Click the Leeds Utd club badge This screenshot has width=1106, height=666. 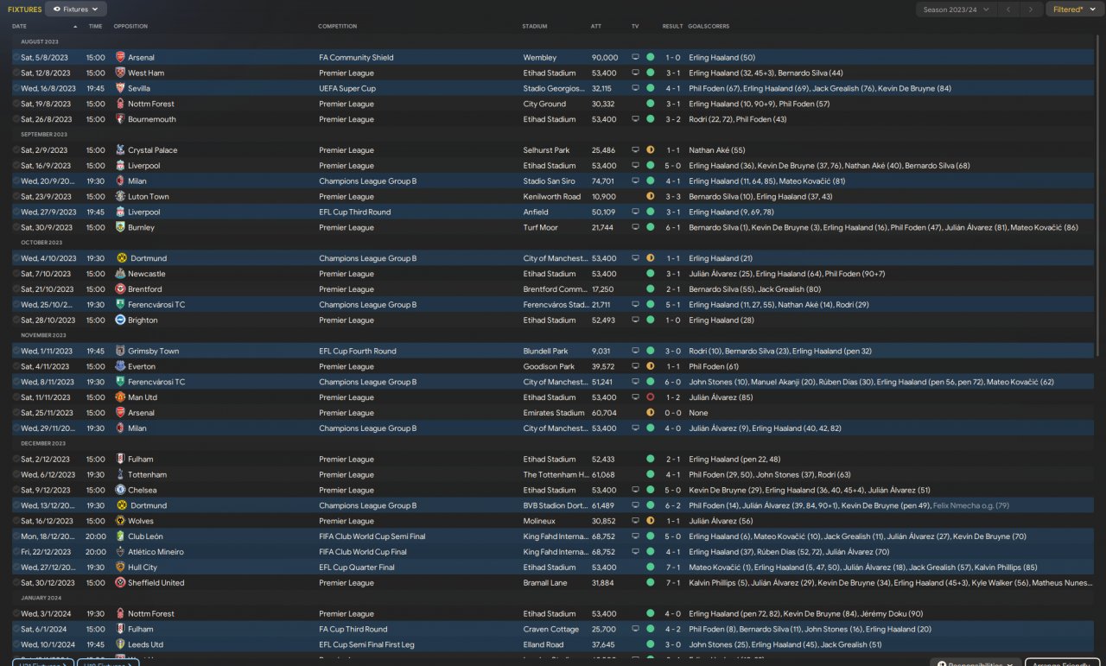120,645
